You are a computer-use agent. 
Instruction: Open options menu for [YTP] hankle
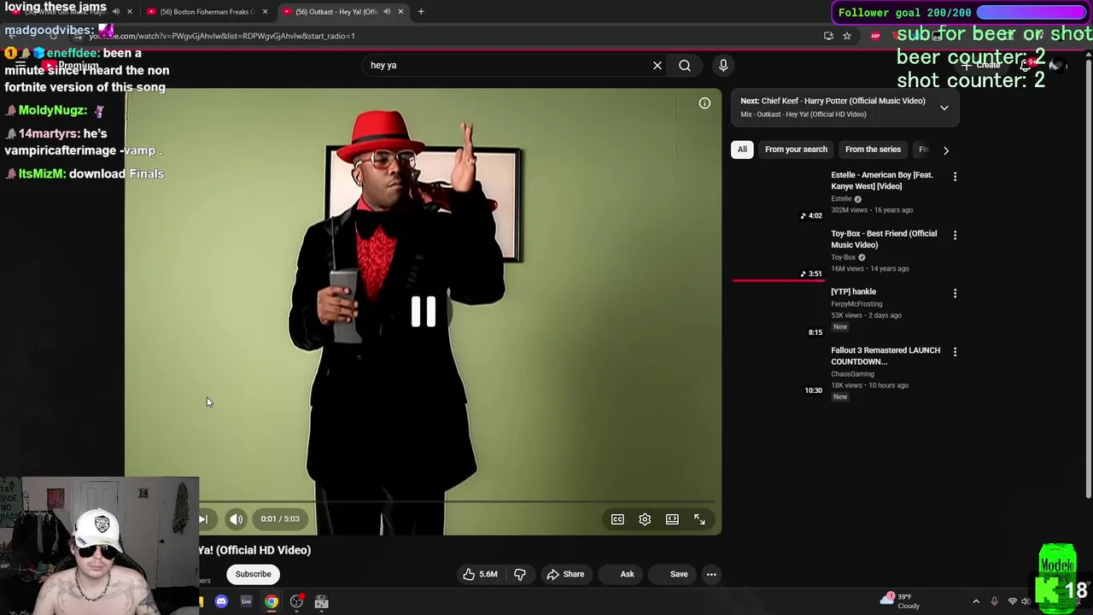coord(955,293)
